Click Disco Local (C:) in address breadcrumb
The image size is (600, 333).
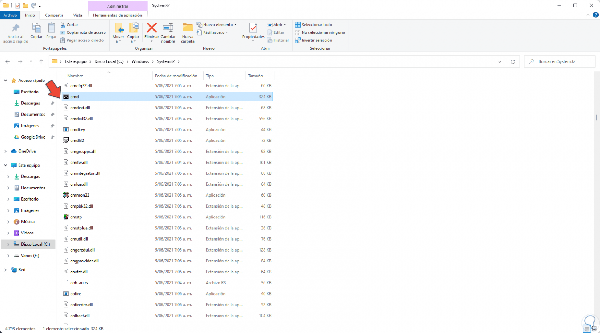pyautogui.click(x=109, y=61)
